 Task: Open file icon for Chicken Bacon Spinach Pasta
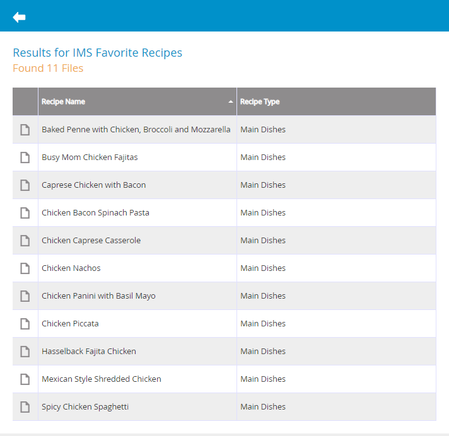pyautogui.click(x=25, y=213)
